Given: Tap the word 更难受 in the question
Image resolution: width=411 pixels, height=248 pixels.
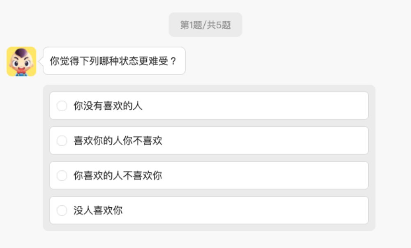Looking at the screenshot, I should coord(153,61).
